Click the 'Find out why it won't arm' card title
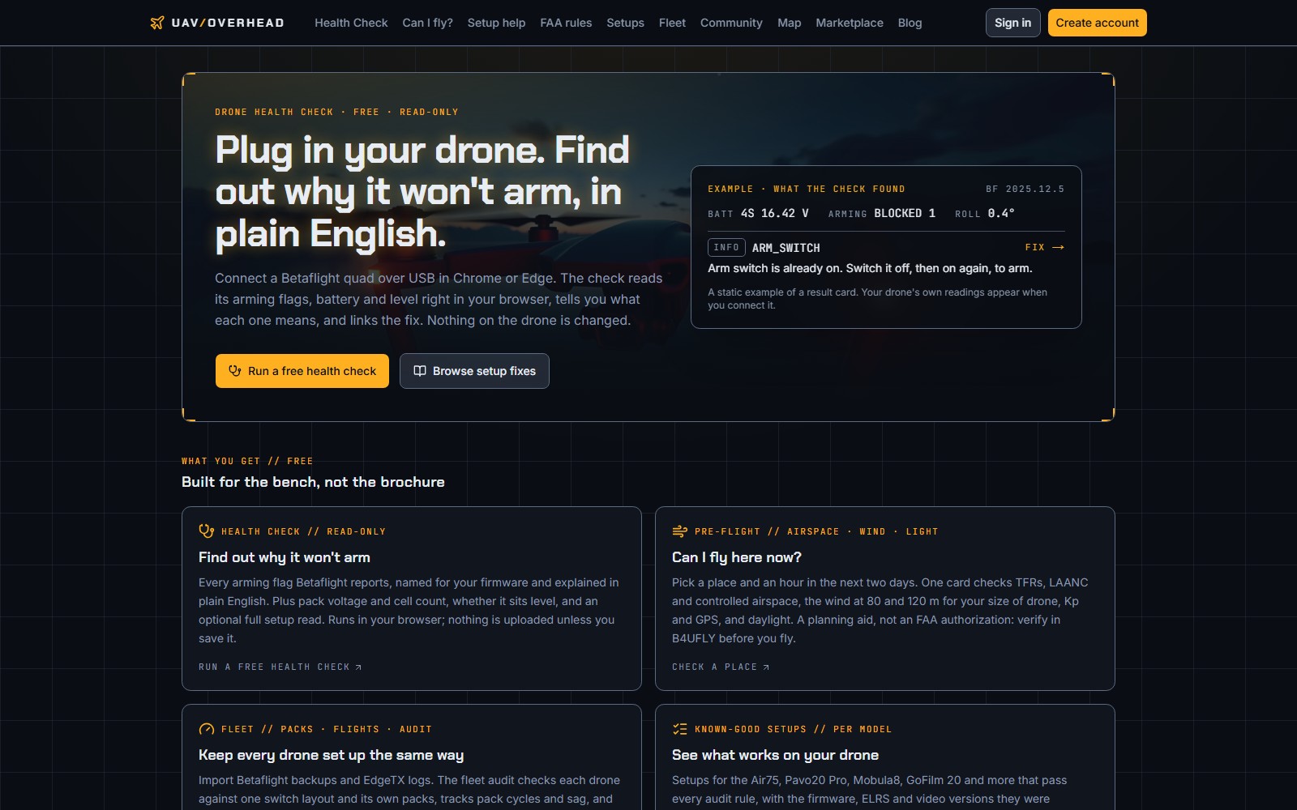Viewport: 1297px width, 810px height. [285, 557]
